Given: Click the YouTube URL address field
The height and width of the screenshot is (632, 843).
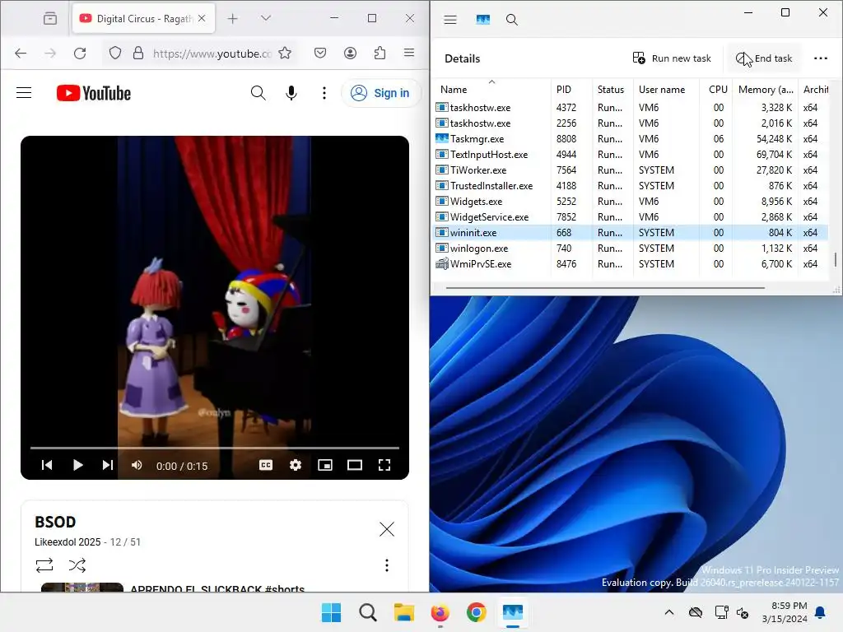Looking at the screenshot, I should [x=212, y=53].
